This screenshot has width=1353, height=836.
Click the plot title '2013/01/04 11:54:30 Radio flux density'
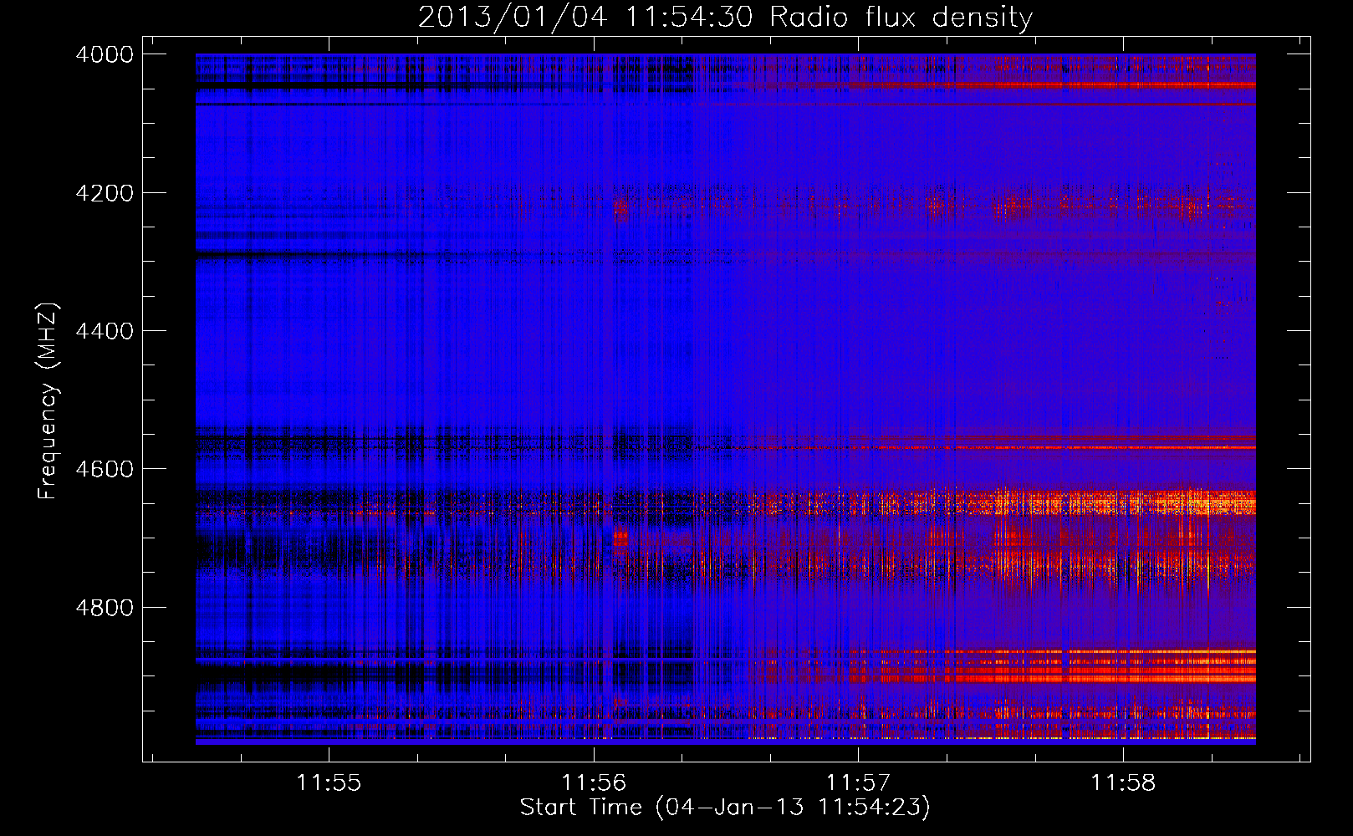point(725,18)
